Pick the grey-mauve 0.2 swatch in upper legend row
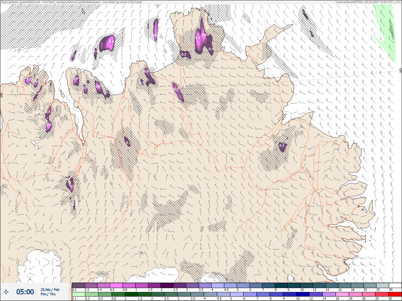 78,285
